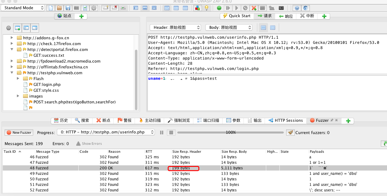
Task: Open the 警报 tab
Action: tap(125, 121)
